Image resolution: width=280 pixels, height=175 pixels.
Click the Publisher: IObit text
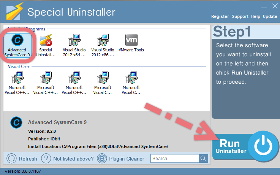click(x=44, y=139)
